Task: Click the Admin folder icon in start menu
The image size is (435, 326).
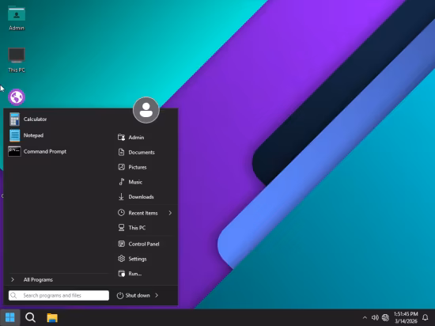Action: tap(121, 137)
